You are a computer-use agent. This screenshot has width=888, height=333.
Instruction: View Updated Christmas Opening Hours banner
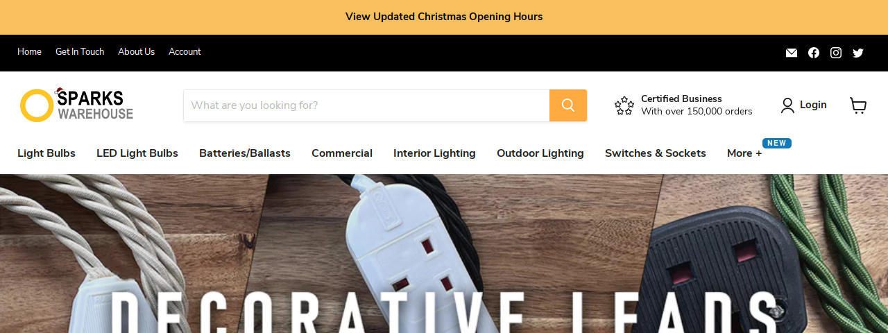pos(444,17)
